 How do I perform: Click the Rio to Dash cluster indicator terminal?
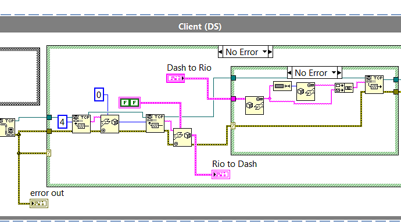[x=221, y=174]
